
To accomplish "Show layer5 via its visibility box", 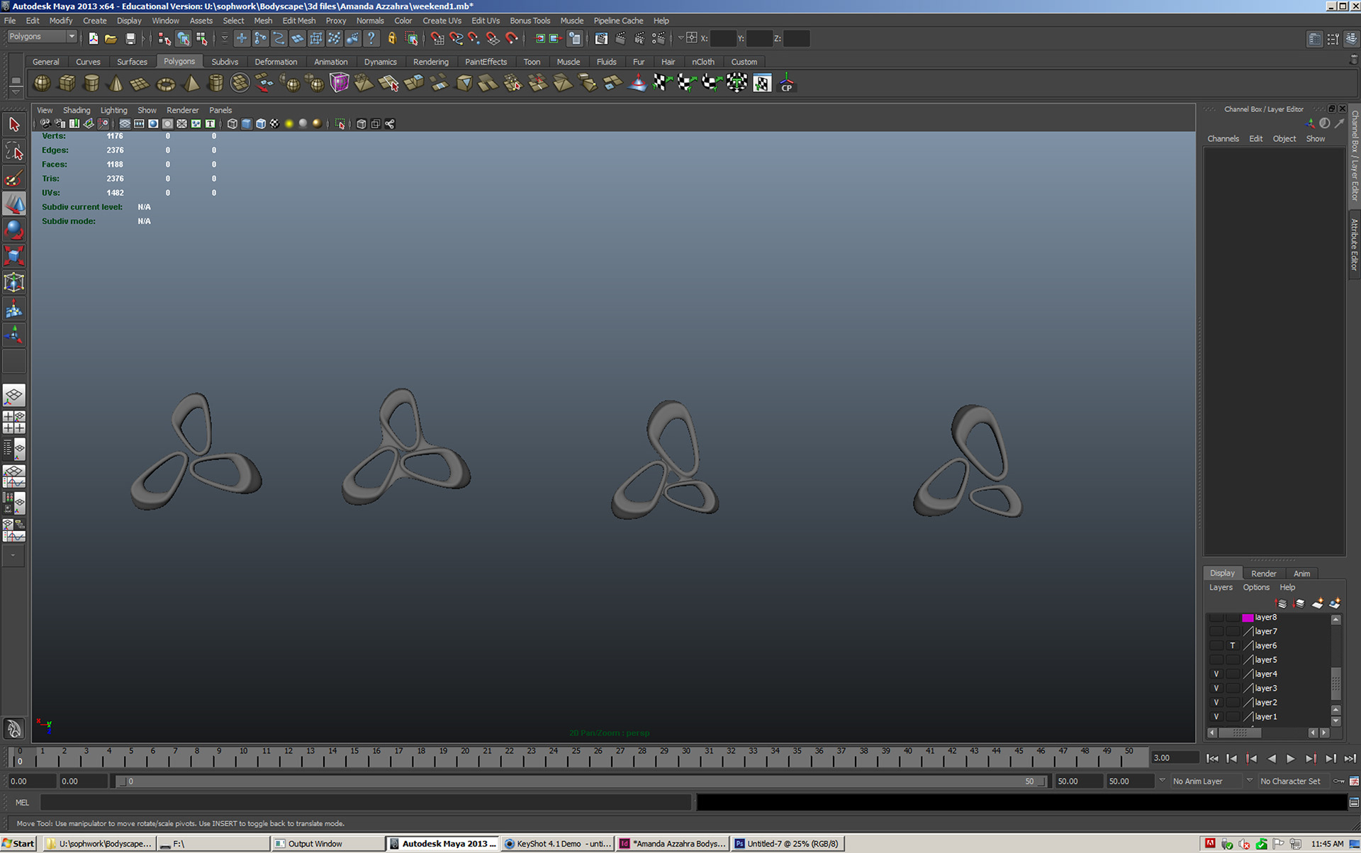I will click(x=1216, y=660).
